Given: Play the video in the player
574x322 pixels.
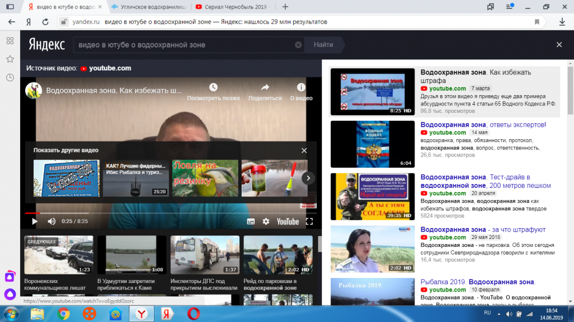Looking at the screenshot, I should pos(34,221).
